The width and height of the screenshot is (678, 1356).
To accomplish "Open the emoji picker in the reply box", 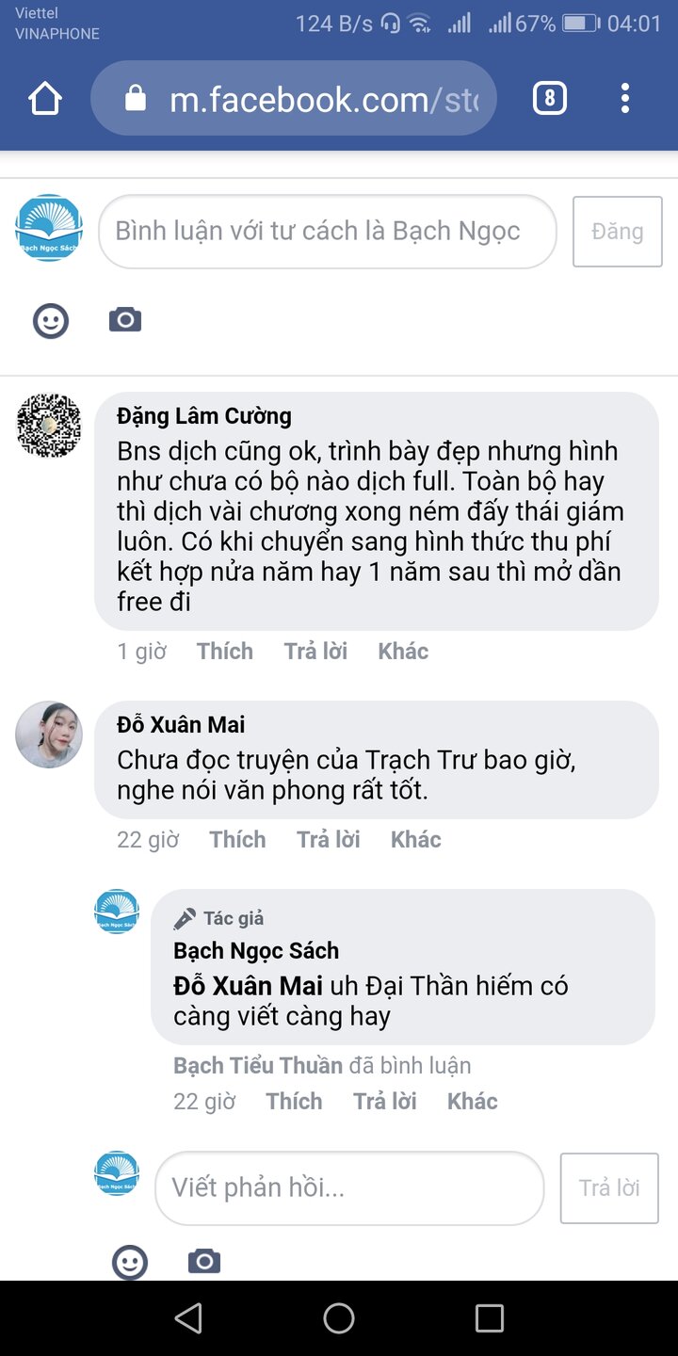I will tap(131, 1262).
